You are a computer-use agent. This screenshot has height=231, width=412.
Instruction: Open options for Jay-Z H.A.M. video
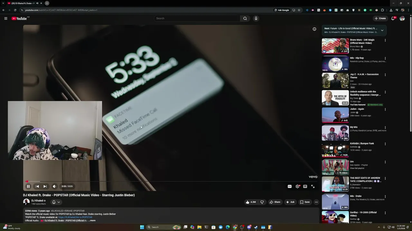pos(385,75)
